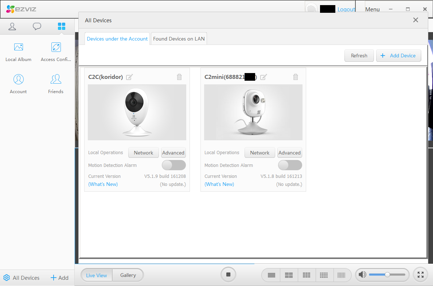
Task: Click the Add plus button in sidebar
Action: 59,278
